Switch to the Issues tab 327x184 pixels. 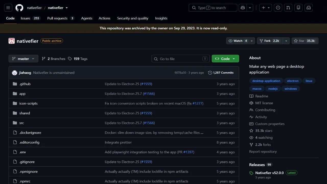pos(30,18)
